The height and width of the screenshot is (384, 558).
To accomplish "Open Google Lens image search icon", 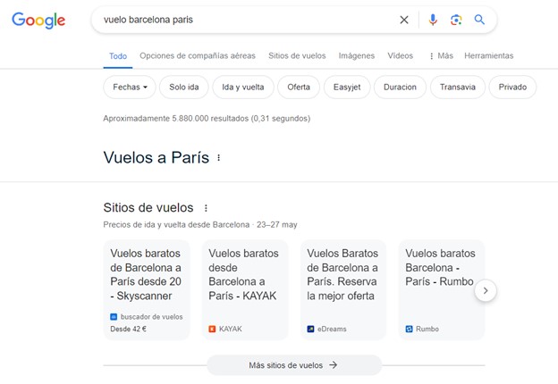I will 456,20.
